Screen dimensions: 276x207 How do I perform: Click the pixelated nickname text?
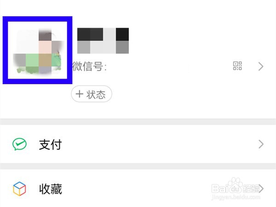coord(103,40)
